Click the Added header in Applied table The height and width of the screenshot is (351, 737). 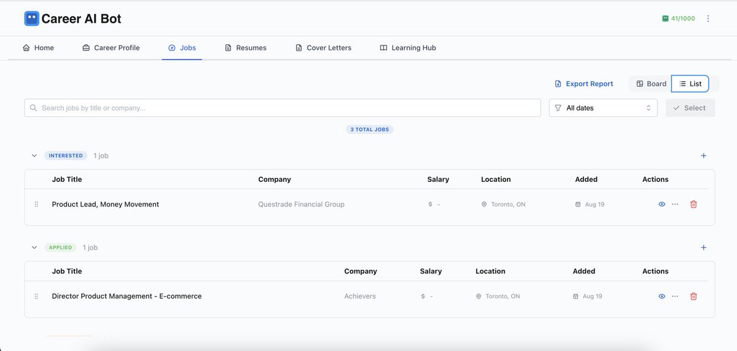click(584, 271)
